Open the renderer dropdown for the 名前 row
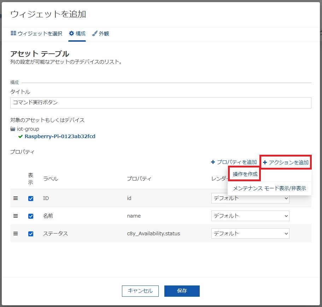The width and height of the screenshot is (322, 307). pos(250,216)
